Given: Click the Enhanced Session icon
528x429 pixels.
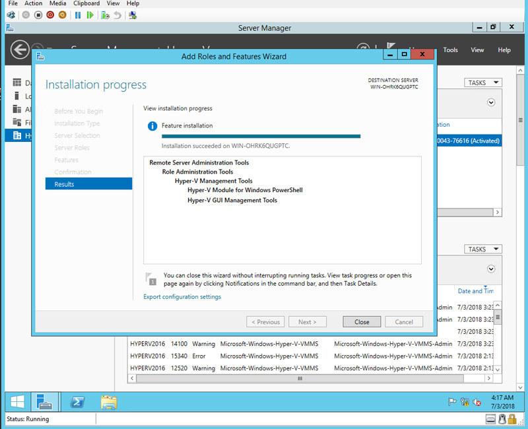Looking at the screenshot, I should pyautogui.click(x=133, y=15).
